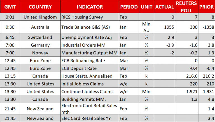Click the PERIOD column header

tap(129, 7)
